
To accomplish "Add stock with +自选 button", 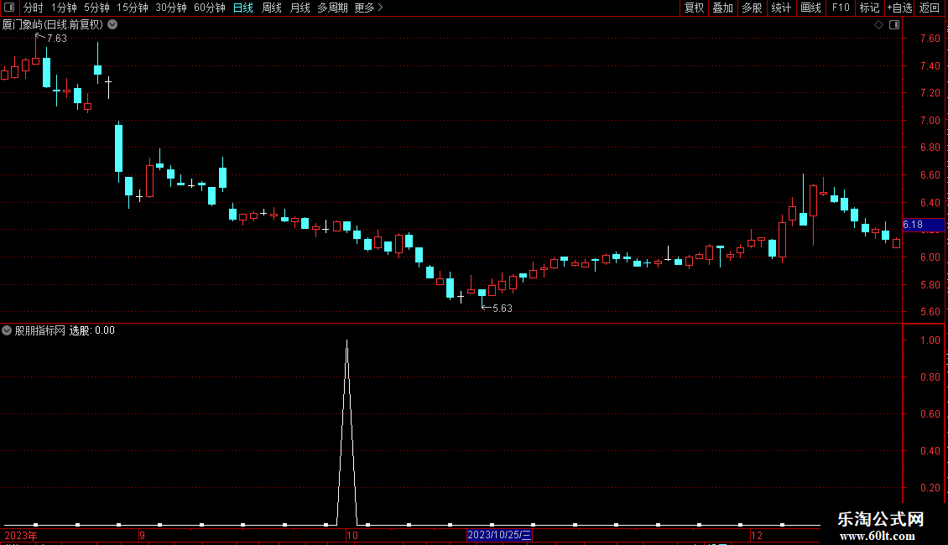I will click(x=899, y=8).
